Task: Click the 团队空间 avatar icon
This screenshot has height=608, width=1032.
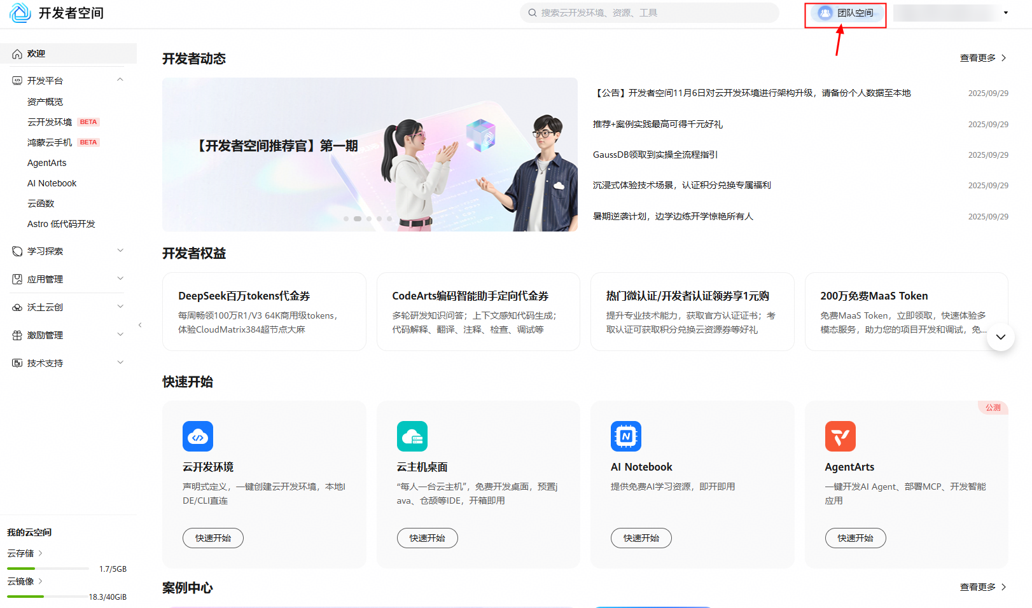Action: pos(825,13)
